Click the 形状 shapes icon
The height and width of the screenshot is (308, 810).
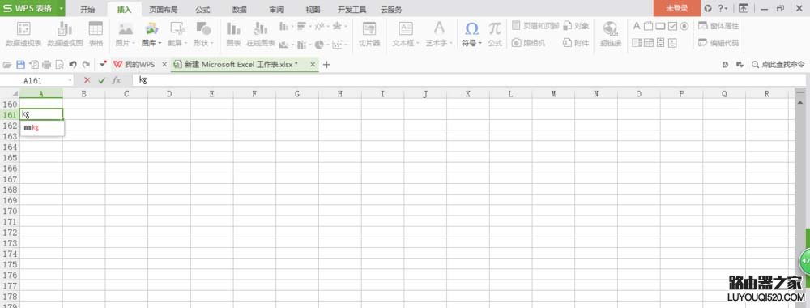[203, 28]
